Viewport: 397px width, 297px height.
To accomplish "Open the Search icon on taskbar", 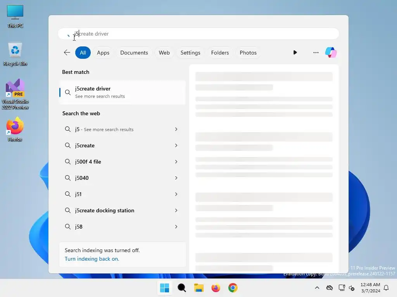I will [181, 288].
